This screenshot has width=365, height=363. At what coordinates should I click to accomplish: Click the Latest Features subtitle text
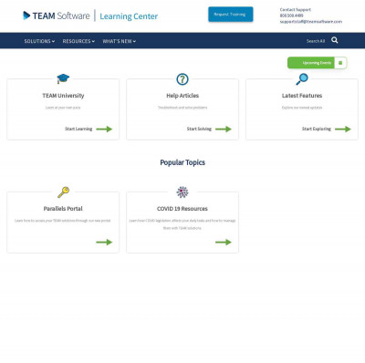coord(302,108)
